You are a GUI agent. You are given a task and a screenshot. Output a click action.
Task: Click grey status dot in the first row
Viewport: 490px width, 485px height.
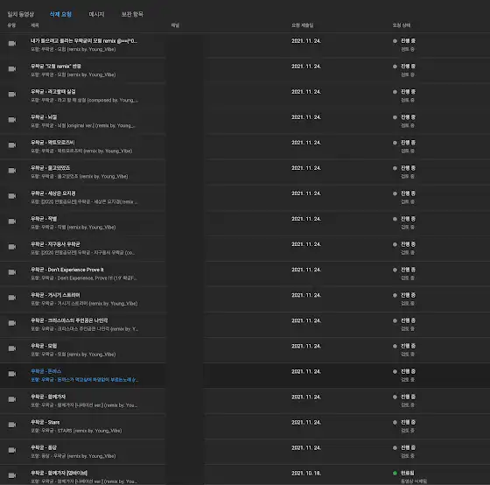tap(395, 41)
